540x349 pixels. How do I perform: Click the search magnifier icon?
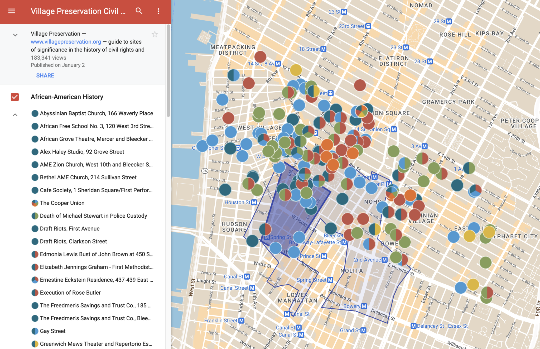(x=139, y=11)
